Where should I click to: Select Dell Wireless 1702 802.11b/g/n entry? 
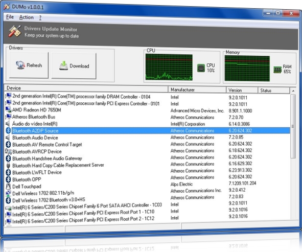[x=43, y=193]
